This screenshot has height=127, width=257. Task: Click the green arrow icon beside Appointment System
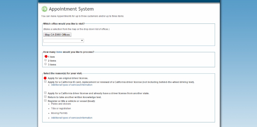pos(45,9)
